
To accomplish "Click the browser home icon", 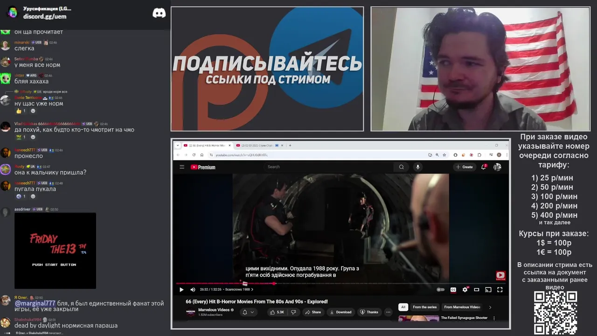I will [201, 155].
